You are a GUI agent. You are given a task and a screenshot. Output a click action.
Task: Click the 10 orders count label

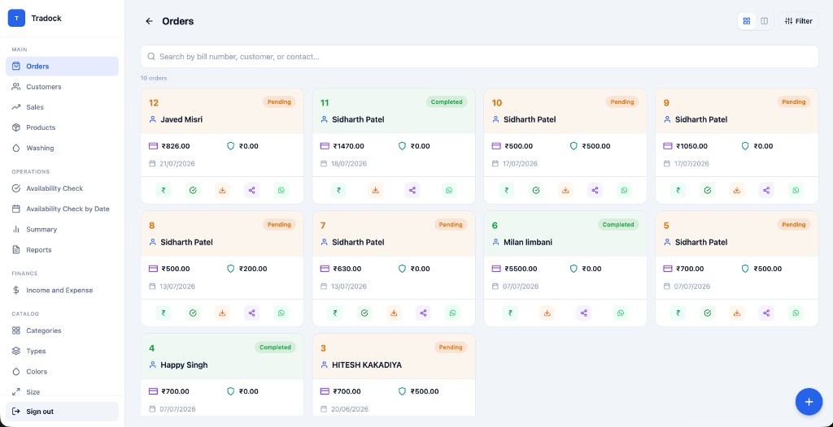tap(154, 78)
